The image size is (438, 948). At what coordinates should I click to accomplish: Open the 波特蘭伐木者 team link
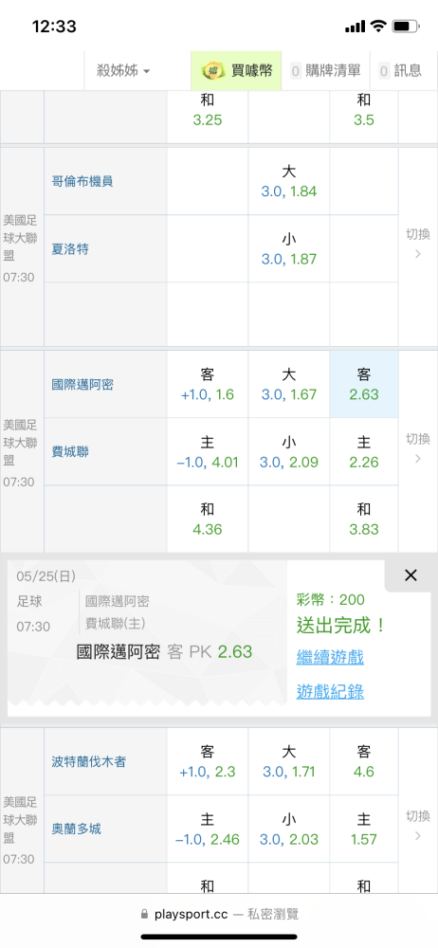[89, 762]
